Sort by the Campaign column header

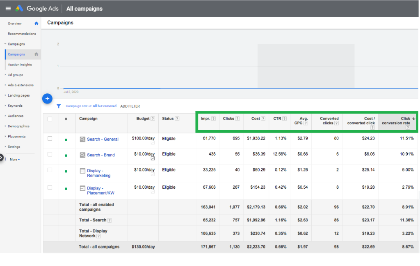pos(88,118)
